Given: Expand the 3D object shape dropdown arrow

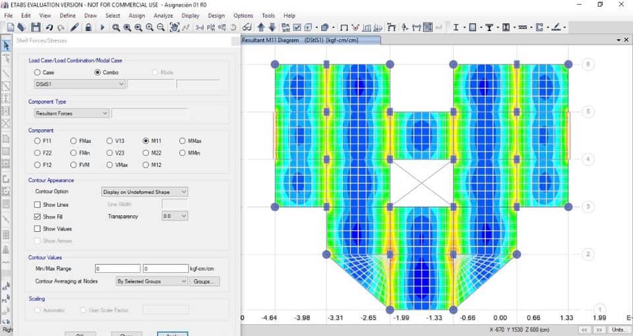Looking at the screenshot, I should click(333, 28).
